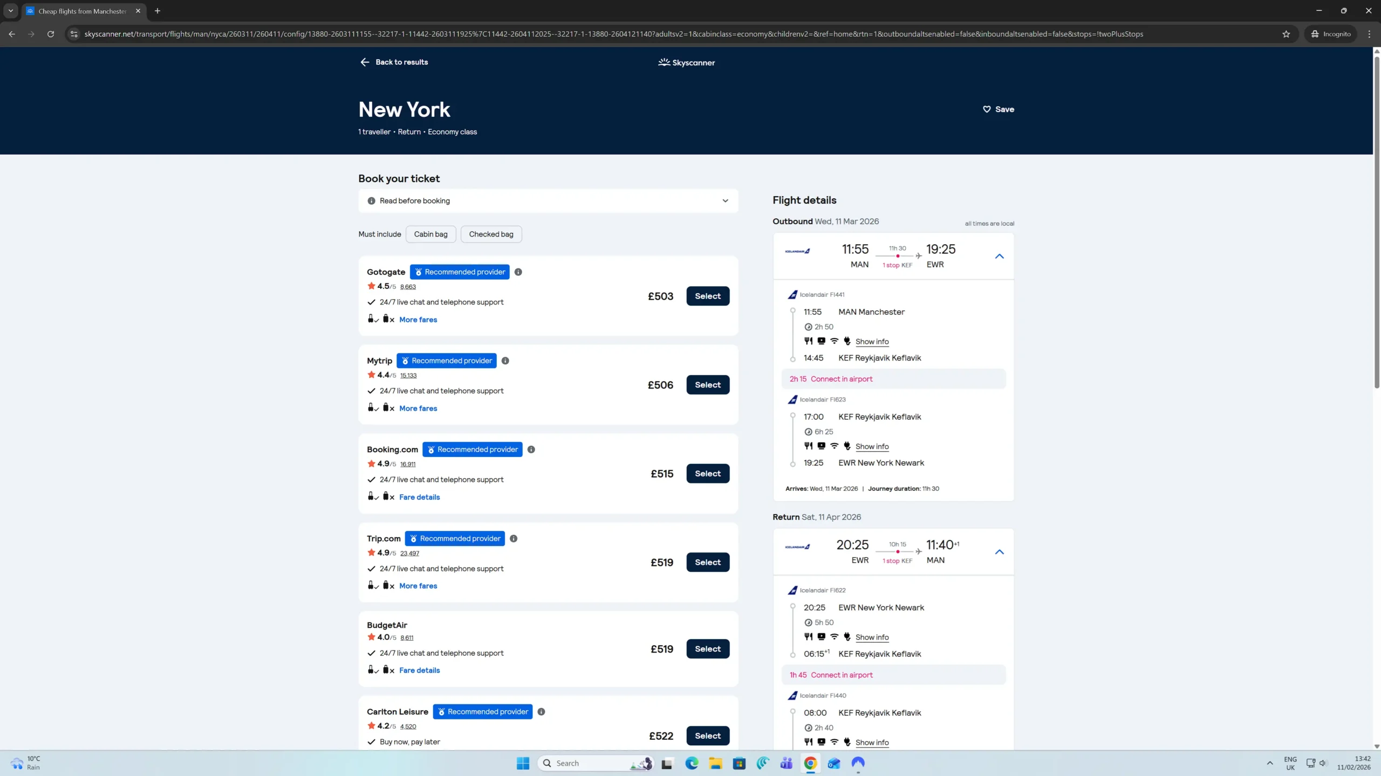Select the Gotogate £503 fare
This screenshot has width=1381, height=776.
click(x=707, y=296)
